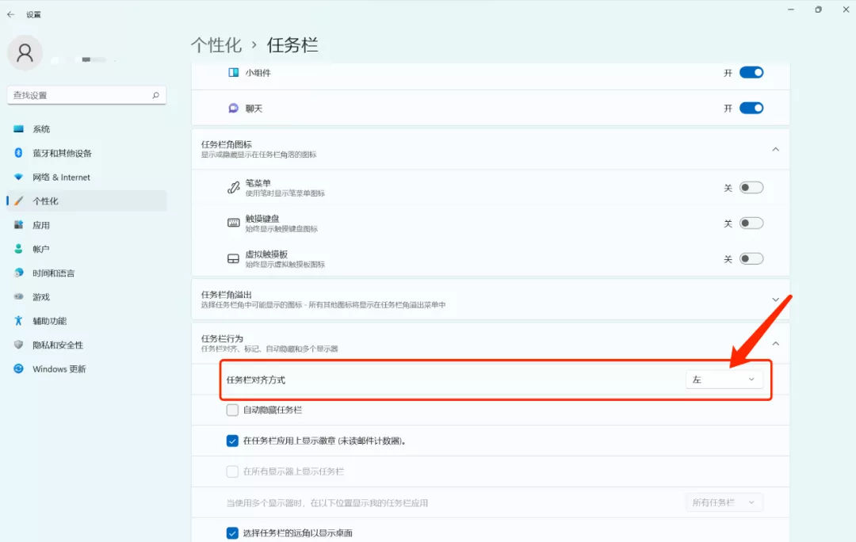Open the user account avatar
The image size is (856, 542).
tap(25, 53)
